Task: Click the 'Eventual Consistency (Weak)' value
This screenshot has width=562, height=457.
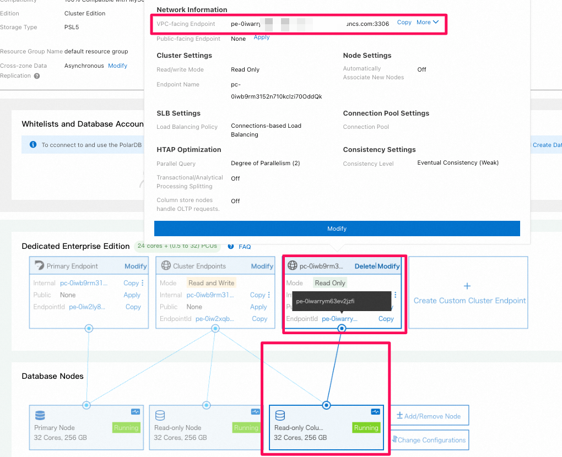Action: (x=458, y=162)
